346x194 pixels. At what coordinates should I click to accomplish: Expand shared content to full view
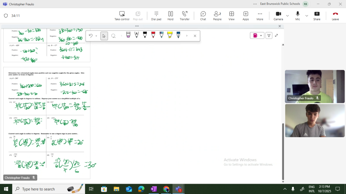tap(276, 36)
